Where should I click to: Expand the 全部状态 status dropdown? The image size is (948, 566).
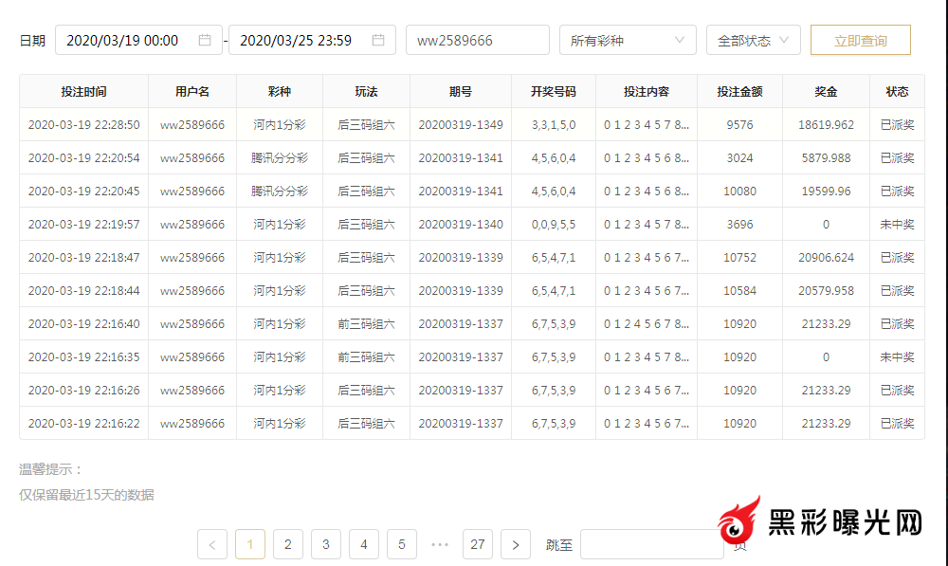753,41
